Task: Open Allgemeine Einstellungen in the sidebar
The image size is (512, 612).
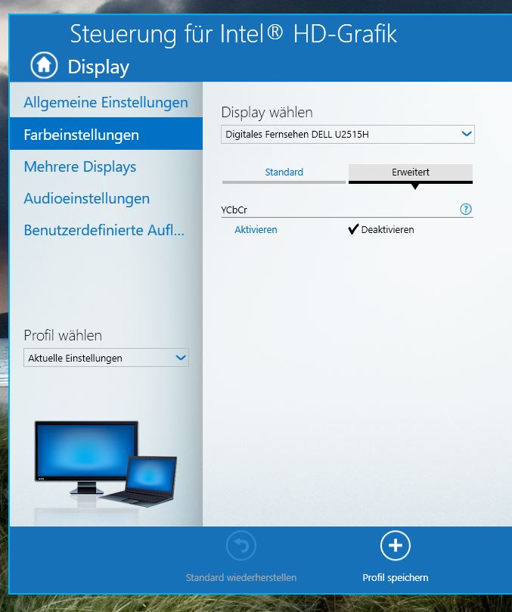Action: (106, 102)
